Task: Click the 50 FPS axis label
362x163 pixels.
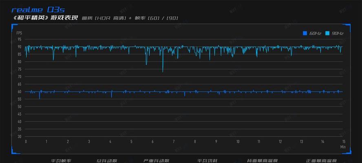Action: point(20,107)
